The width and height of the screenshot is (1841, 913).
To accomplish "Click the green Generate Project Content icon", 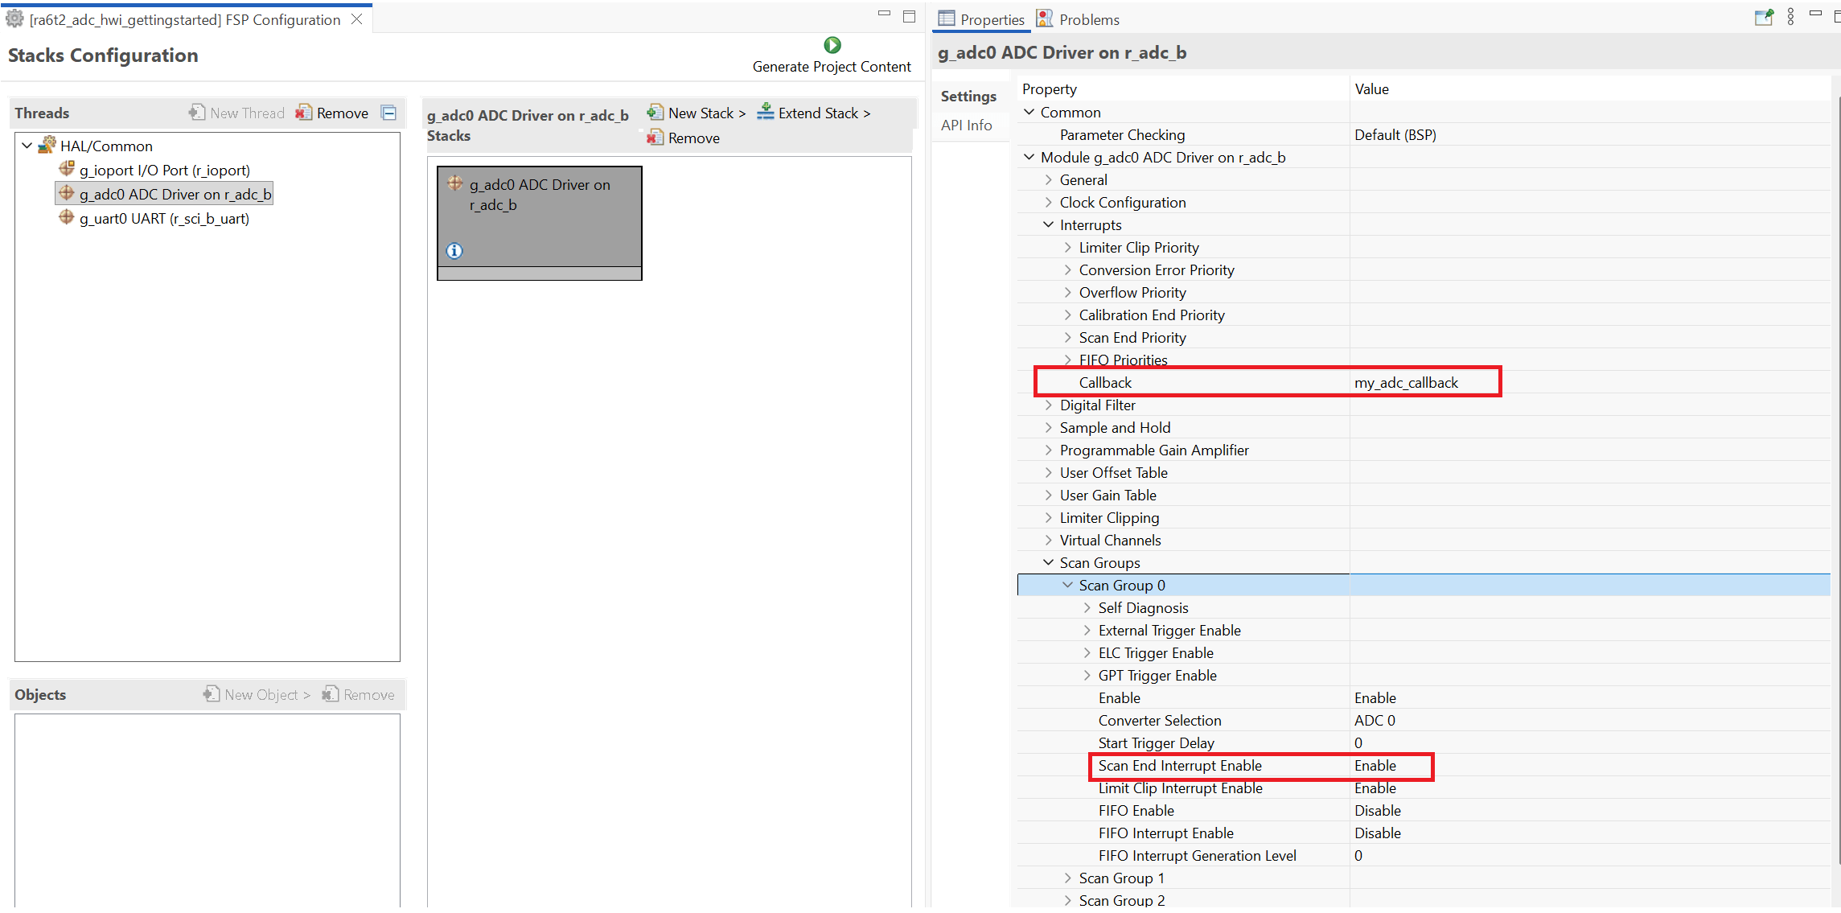I will pyautogui.click(x=832, y=45).
